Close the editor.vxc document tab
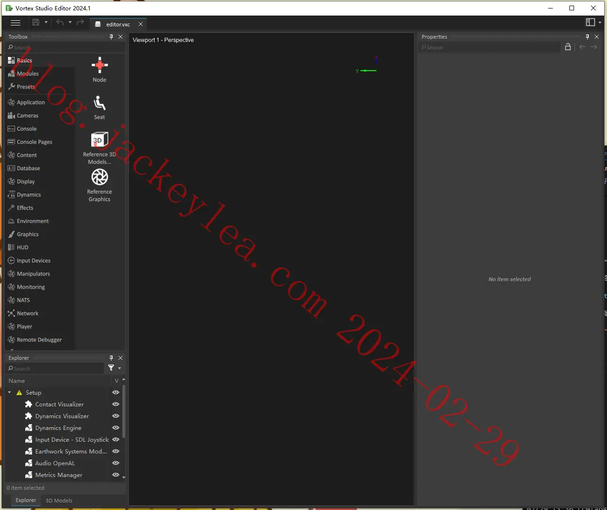The height and width of the screenshot is (510, 607). [141, 24]
